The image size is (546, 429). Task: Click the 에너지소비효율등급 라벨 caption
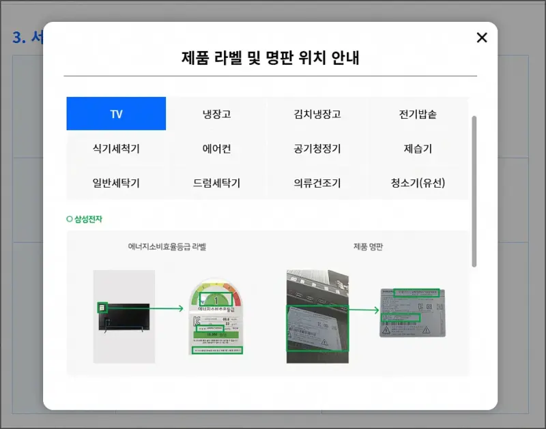pos(167,247)
